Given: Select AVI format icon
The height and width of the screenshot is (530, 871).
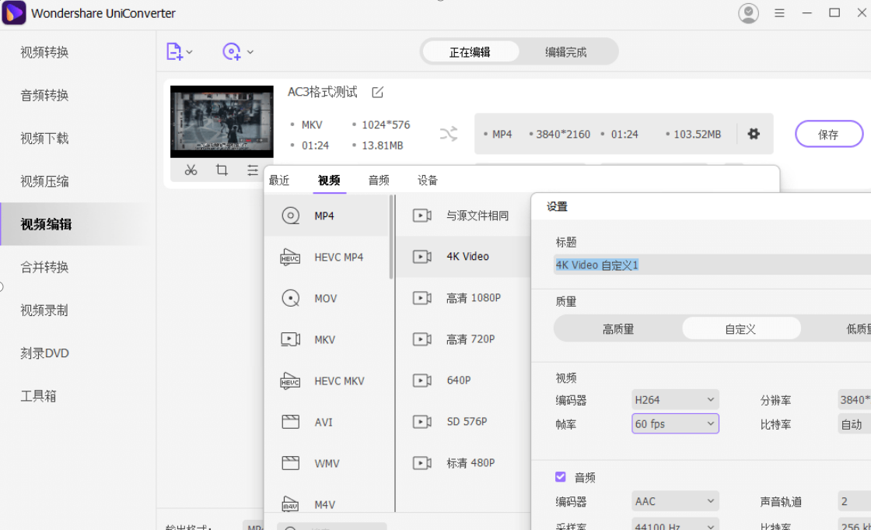Looking at the screenshot, I should point(291,422).
